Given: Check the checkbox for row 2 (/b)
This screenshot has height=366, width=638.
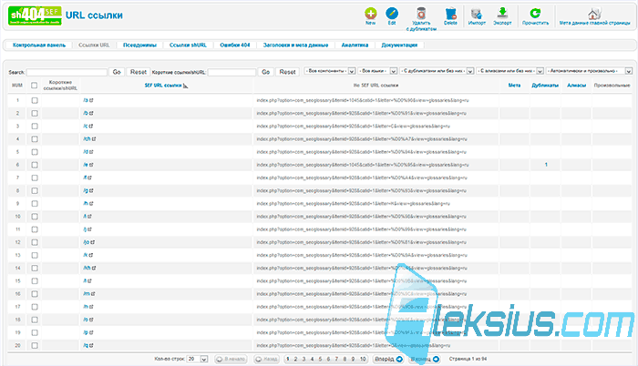Looking at the screenshot, I should click(35, 113).
